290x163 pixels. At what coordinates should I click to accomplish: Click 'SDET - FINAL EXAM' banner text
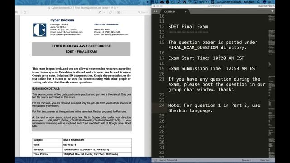pyautogui.click(x=81, y=52)
